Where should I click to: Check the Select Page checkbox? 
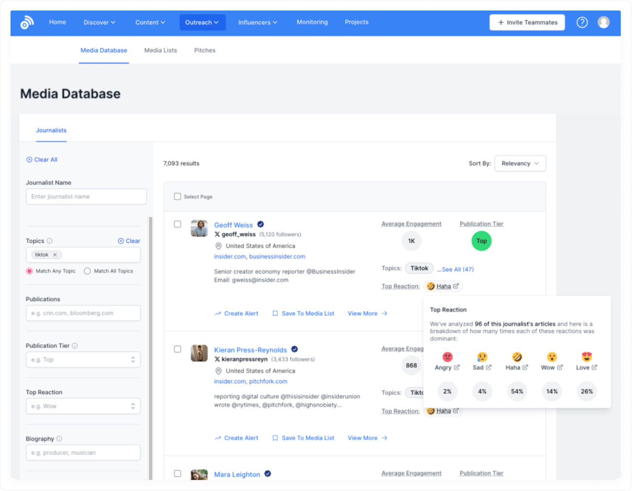(x=177, y=196)
